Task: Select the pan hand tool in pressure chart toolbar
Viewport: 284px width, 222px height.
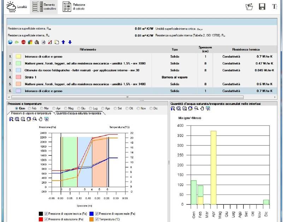Action: tap(41, 119)
